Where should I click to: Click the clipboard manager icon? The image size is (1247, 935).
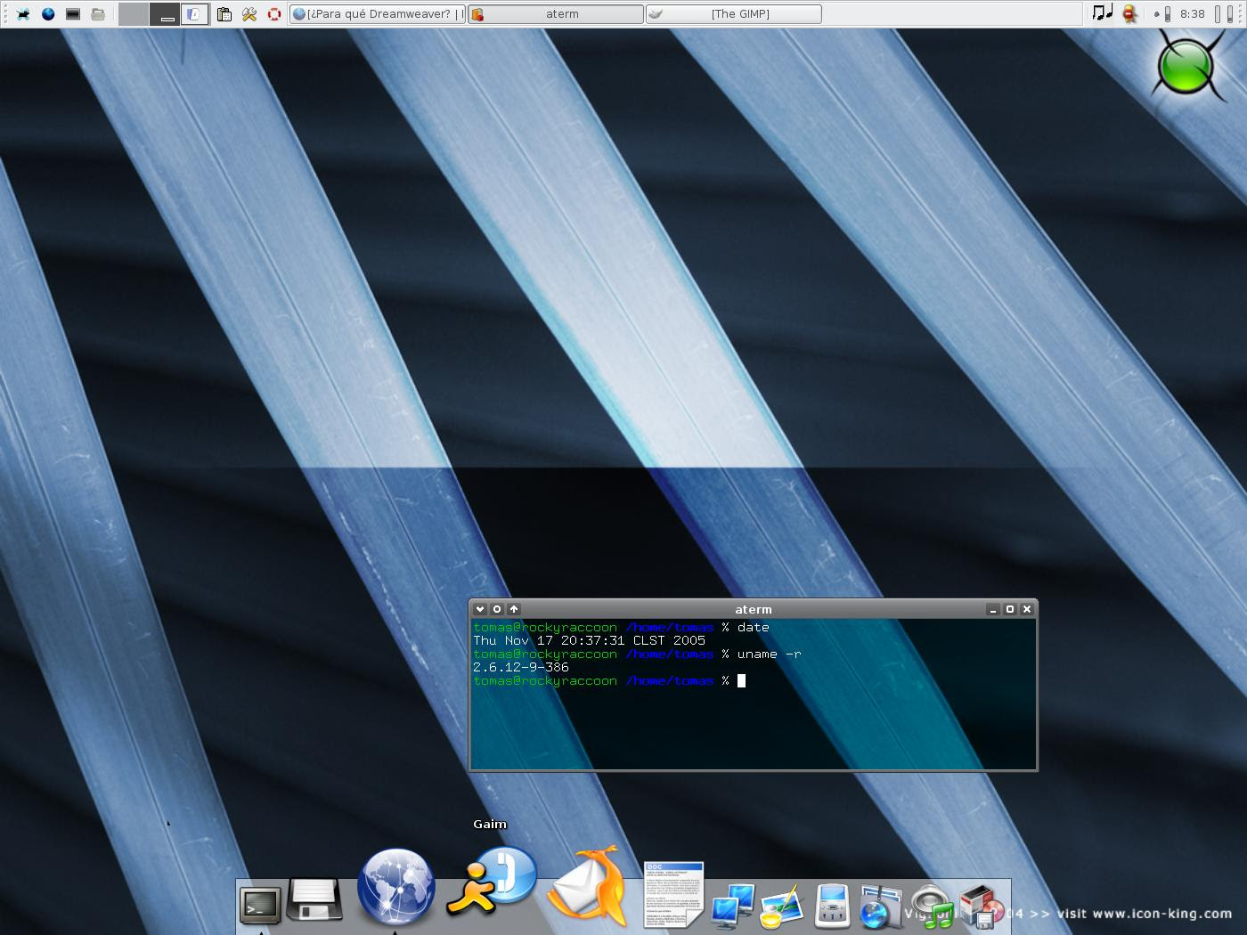pyautogui.click(x=224, y=14)
